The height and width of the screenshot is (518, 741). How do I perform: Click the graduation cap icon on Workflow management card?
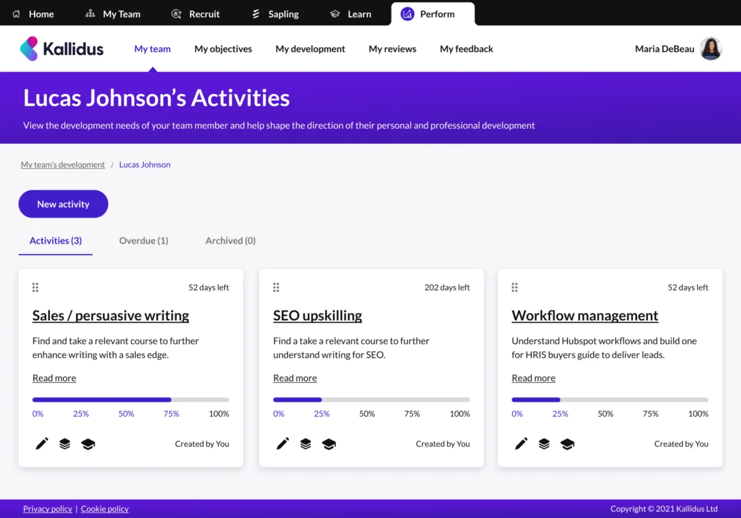[x=567, y=444]
